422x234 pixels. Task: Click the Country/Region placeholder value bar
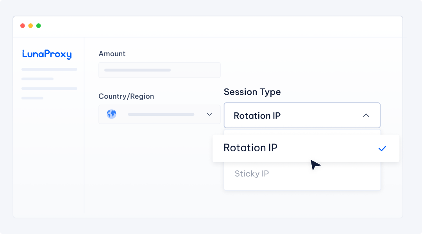point(161,114)
